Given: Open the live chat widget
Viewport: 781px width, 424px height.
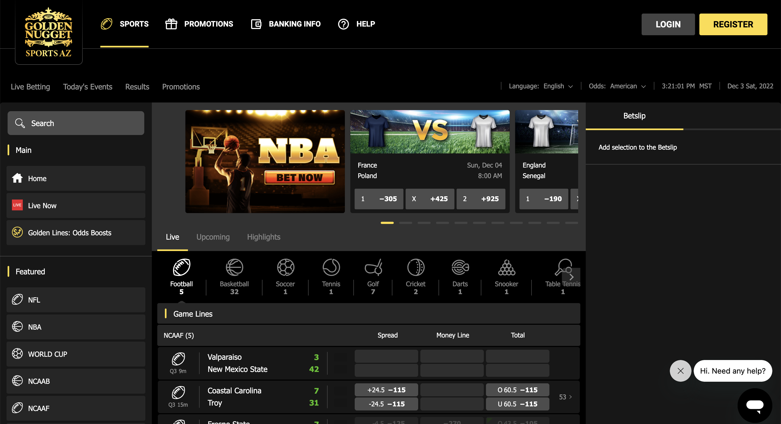Looking at the screenshot, I should pos(755,405).
